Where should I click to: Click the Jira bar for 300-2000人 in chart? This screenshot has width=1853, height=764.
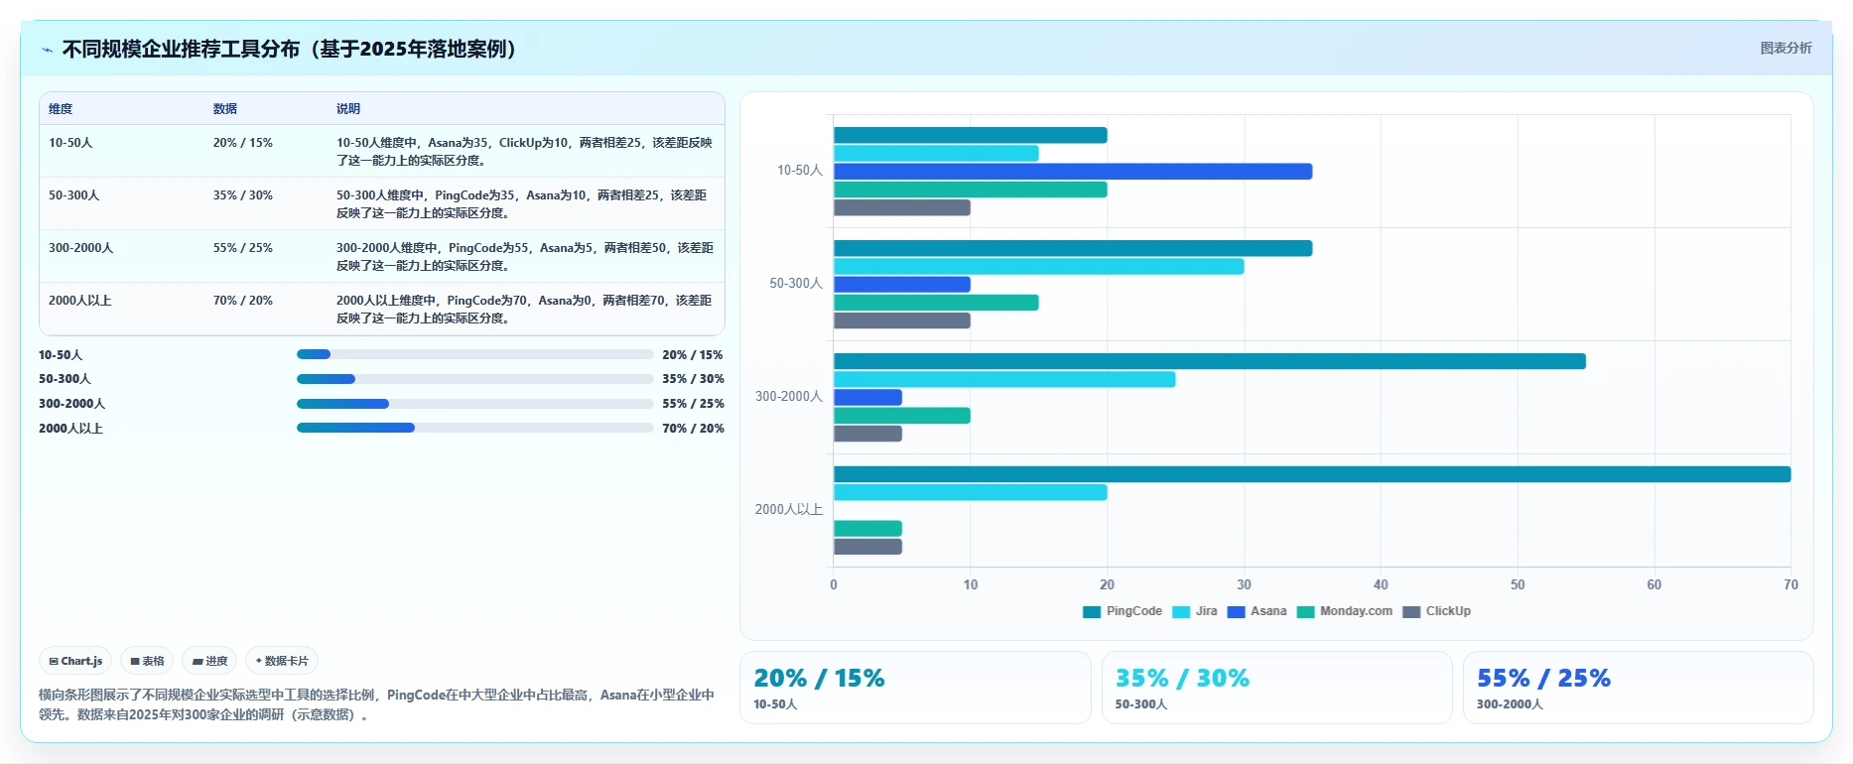[1004, 379]
